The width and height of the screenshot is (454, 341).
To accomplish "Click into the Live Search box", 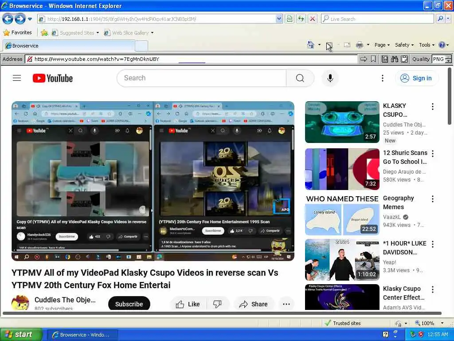I will coord(377,19).
